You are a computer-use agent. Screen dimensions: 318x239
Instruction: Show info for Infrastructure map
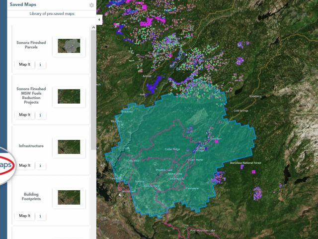(40, 165)
